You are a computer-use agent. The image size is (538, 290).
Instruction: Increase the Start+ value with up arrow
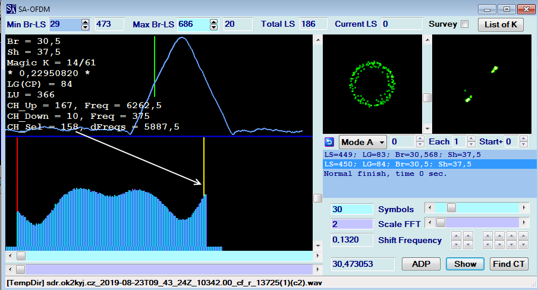523,139
